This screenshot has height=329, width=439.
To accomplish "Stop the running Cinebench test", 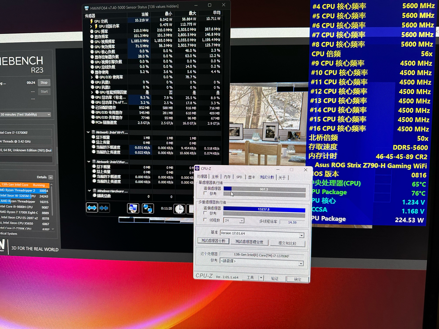I will pos(44,83).
